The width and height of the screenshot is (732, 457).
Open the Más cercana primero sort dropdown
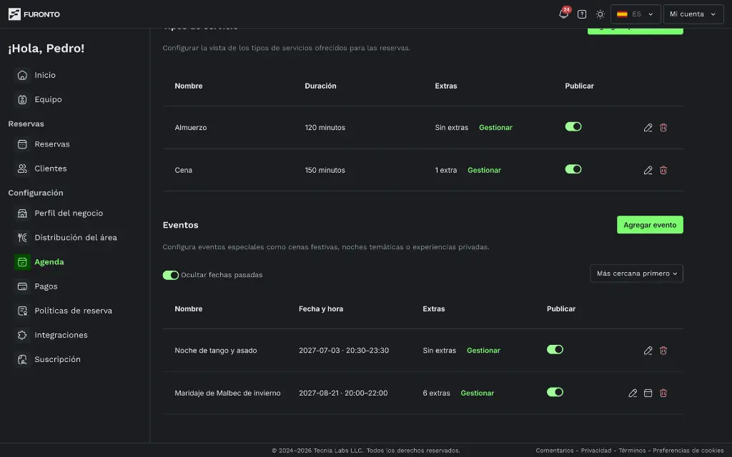(x=636, y=273)
